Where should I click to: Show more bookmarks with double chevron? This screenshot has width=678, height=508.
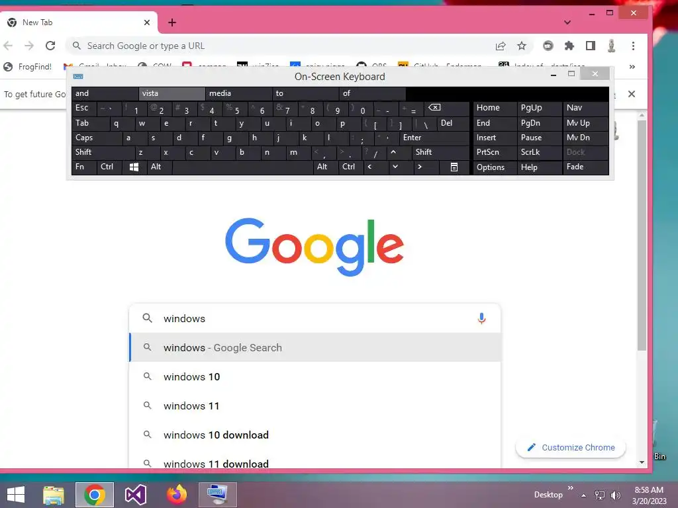tap(632, 67)
